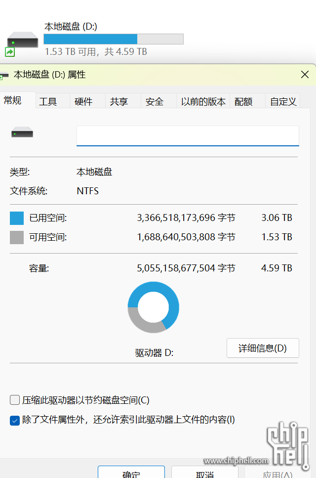Click the 可用空间 label
Screen dimensions: 316x478
click(48, 237)
